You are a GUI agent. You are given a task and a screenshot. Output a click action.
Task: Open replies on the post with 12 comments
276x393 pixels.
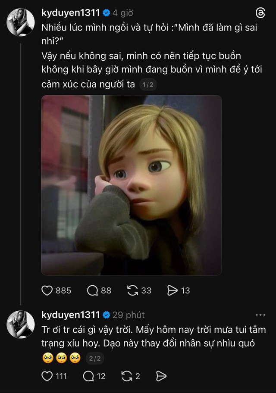pos(88,376)
